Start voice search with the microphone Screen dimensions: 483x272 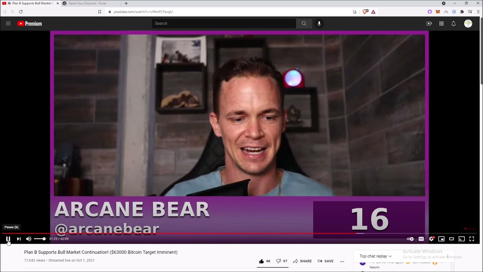(319, 23)
